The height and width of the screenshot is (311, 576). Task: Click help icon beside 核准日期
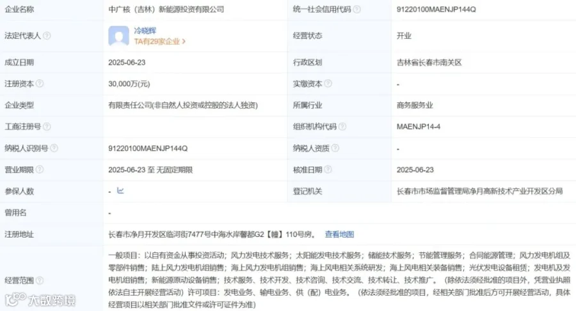pyautogui.click(x=328, y=169)
